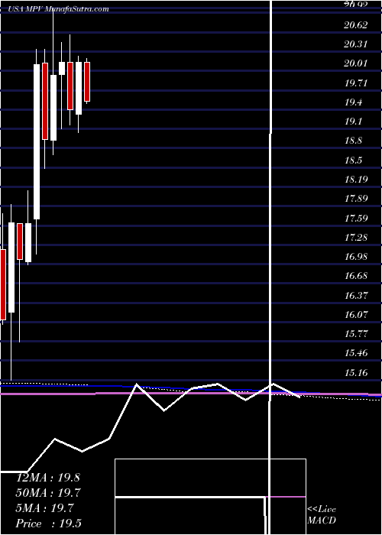Click the 18.8 price axis label
This screenshot has width=382, height=535.
coord(353,141)
